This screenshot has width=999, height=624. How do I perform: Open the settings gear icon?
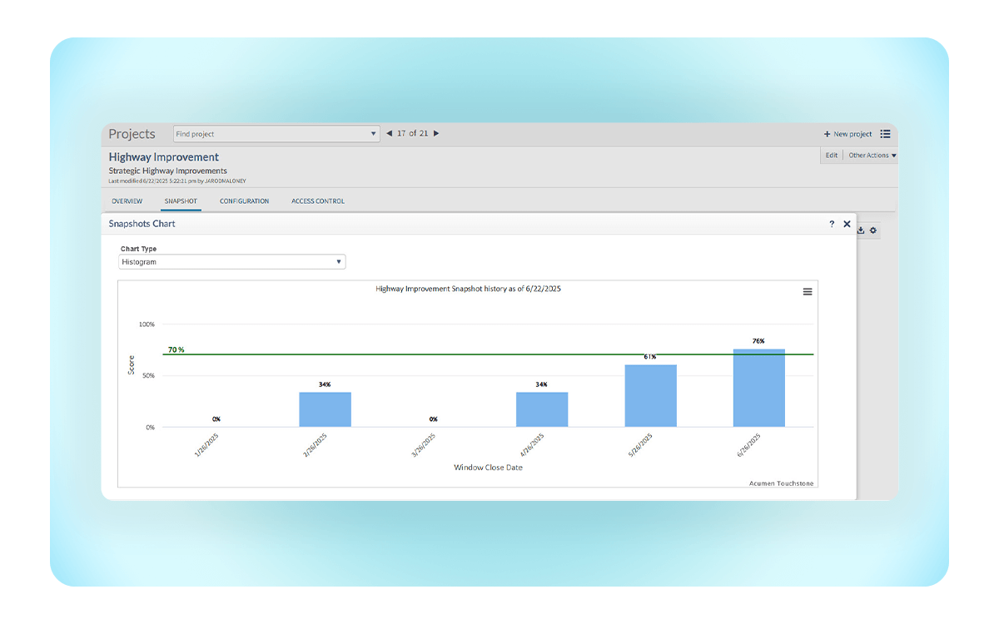(x=873, y=230)
